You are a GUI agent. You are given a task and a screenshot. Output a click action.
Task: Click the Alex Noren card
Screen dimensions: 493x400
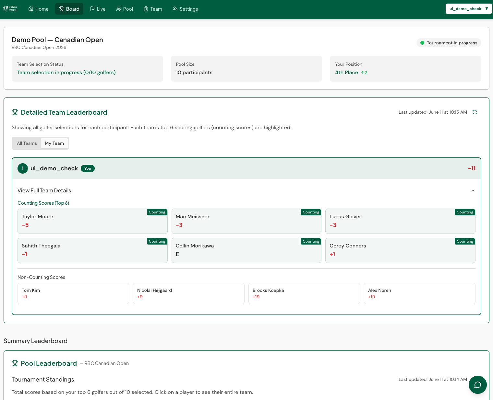click(420, 293)
